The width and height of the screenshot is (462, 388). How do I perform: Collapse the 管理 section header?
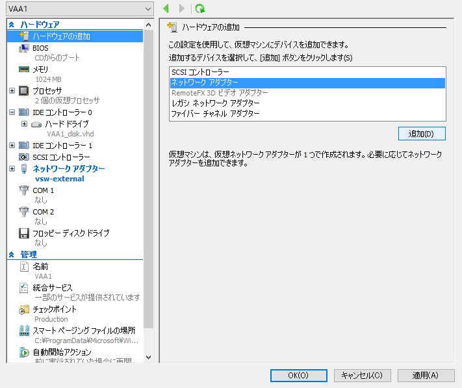12,255
